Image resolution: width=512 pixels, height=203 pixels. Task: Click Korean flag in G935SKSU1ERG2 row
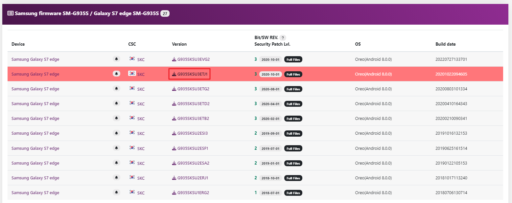click(x=132, y=192)
